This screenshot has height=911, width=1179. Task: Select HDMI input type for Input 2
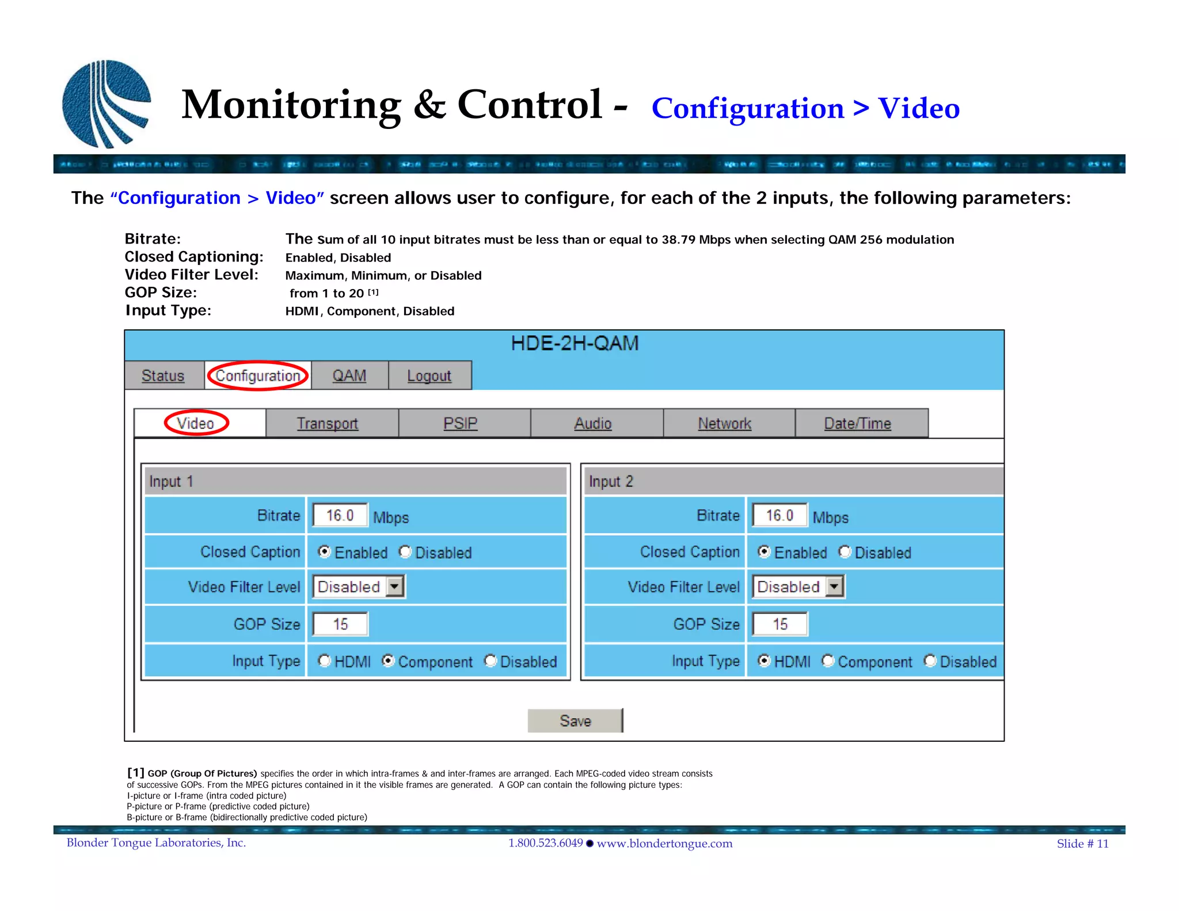tap(764, 661)
